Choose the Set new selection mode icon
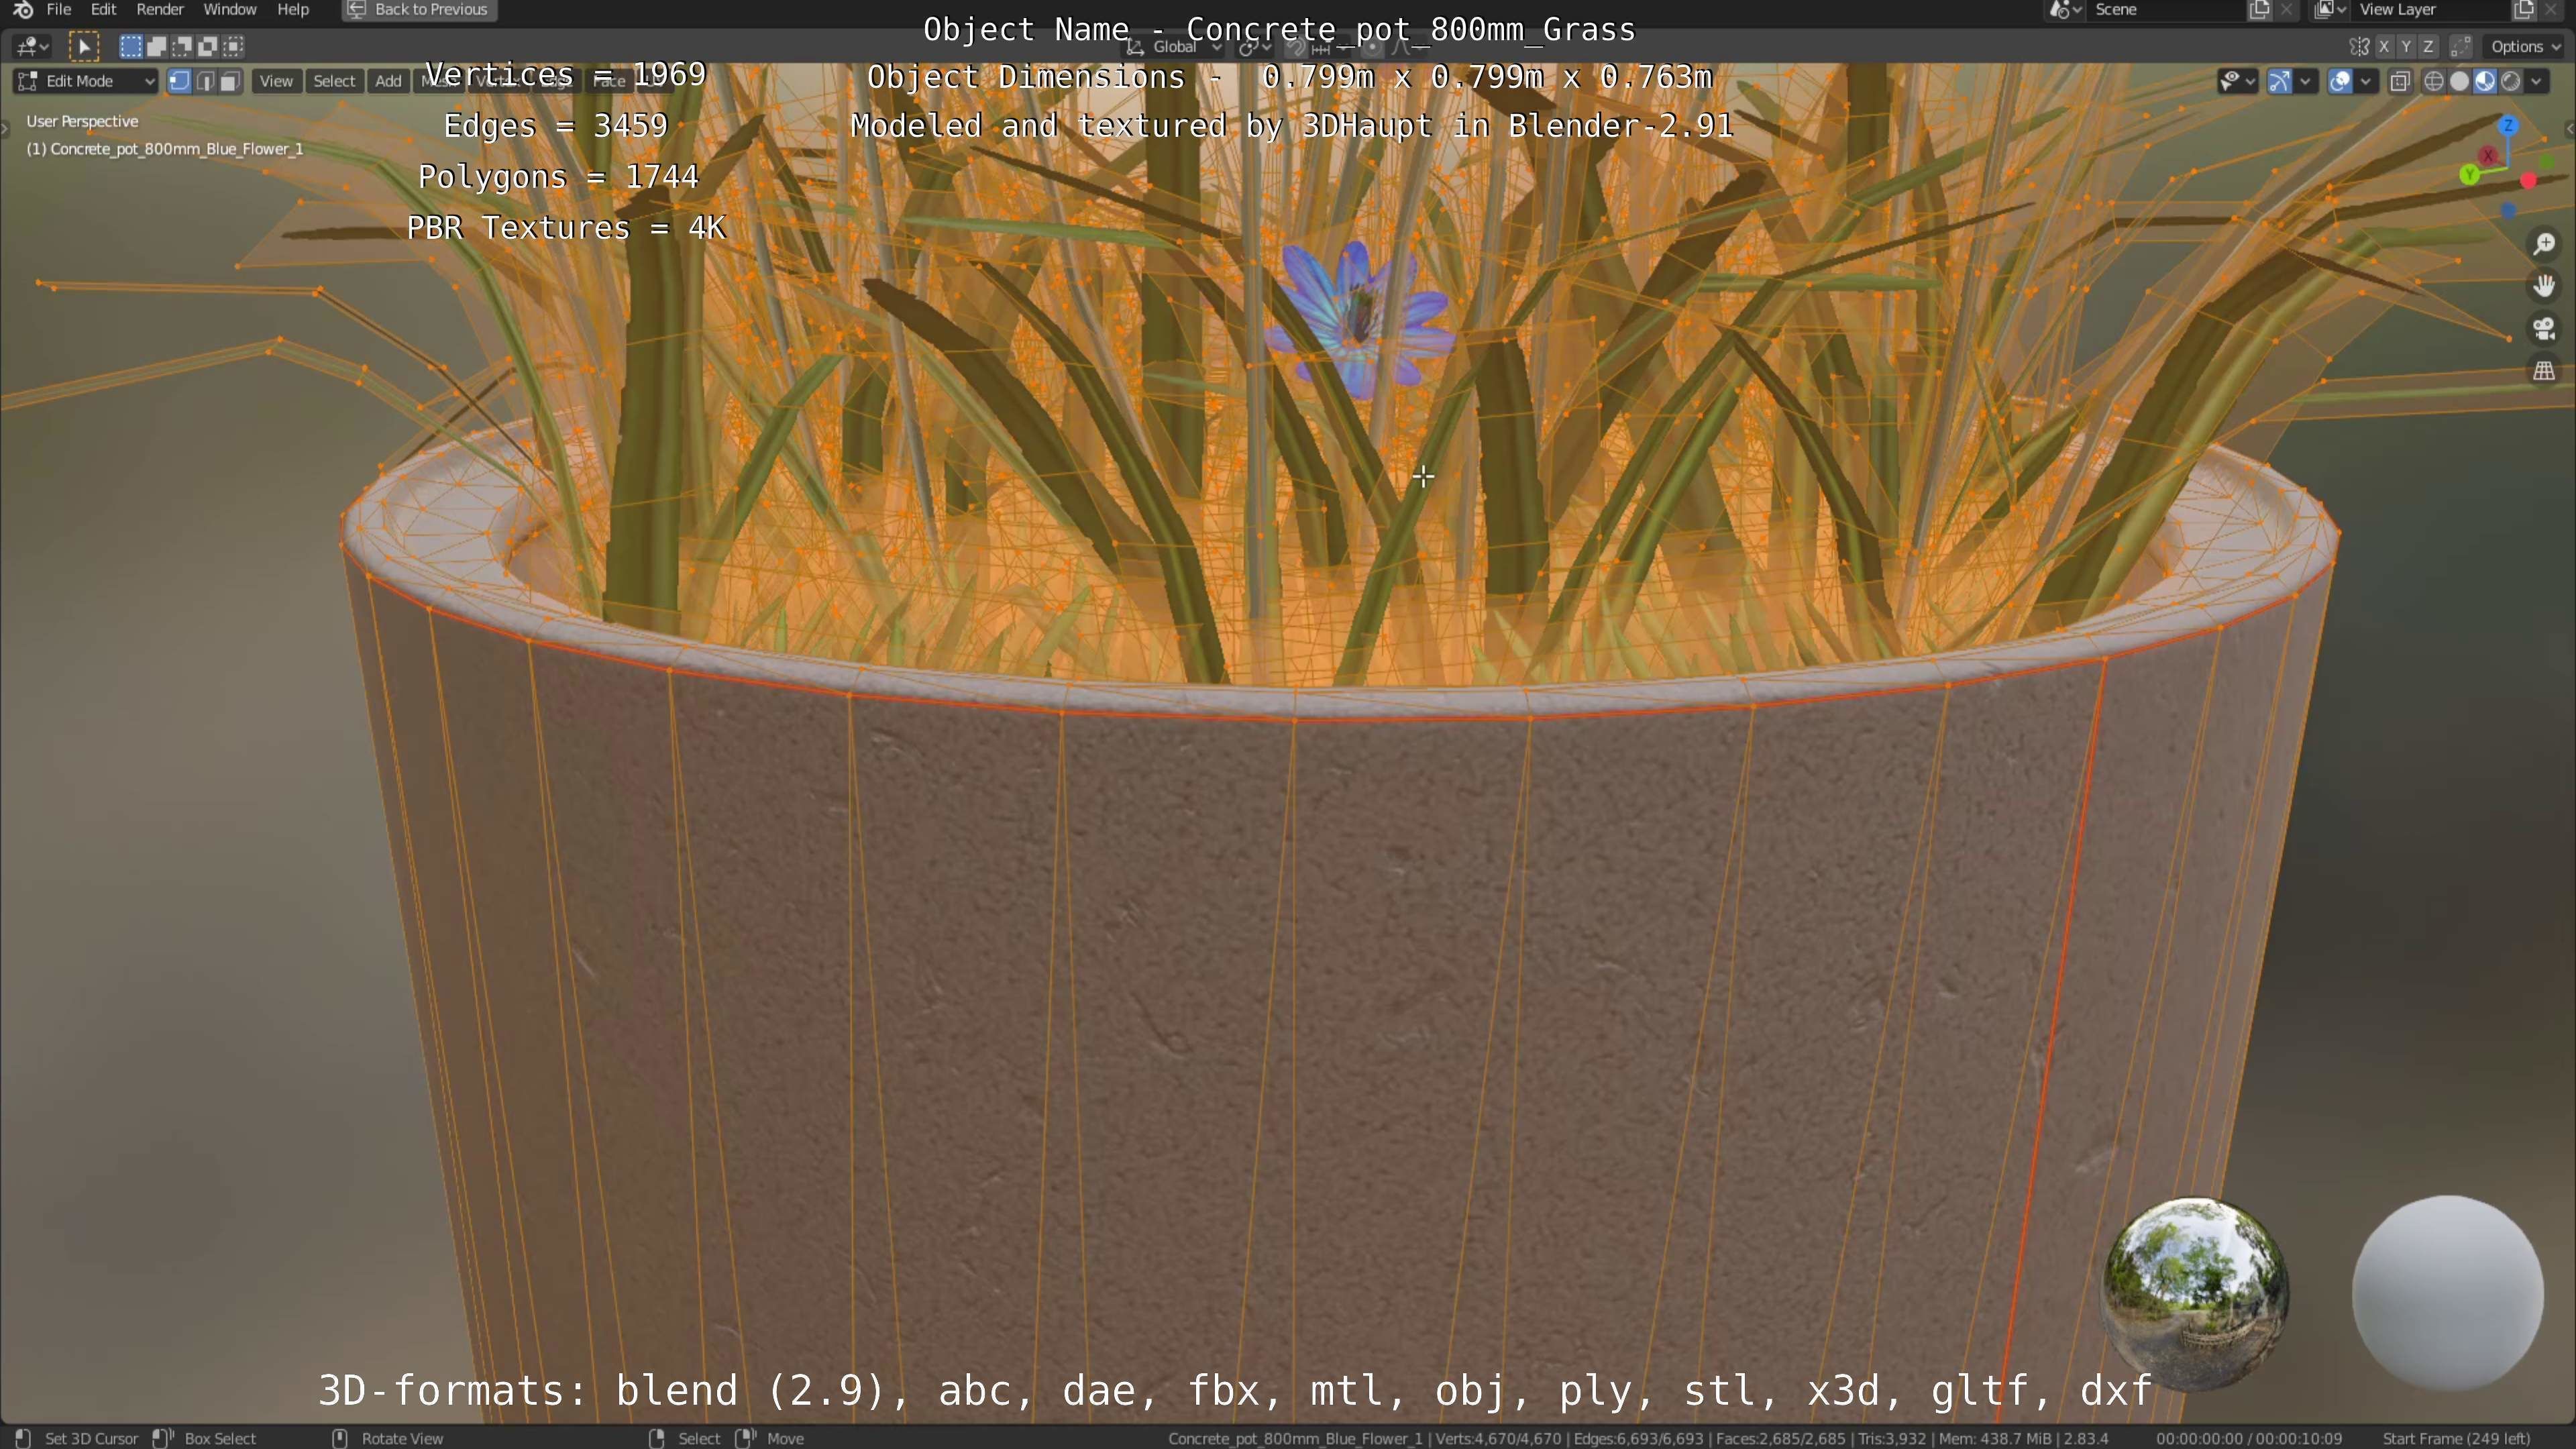The height and width of the screenshot is (1449, 2576). [131, 46]
